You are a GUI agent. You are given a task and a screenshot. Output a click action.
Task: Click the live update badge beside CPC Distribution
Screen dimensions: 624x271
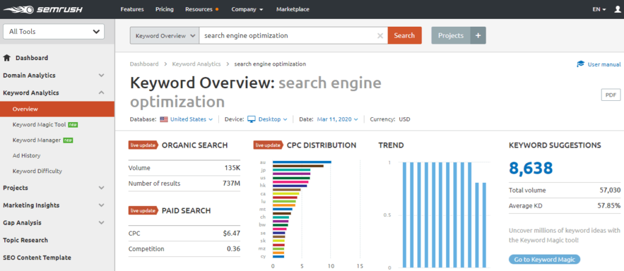point(268,145)
